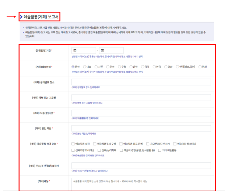This screenshot has width=225, height=191.
Task: Open the start date calendar icon
Action: 75,50
